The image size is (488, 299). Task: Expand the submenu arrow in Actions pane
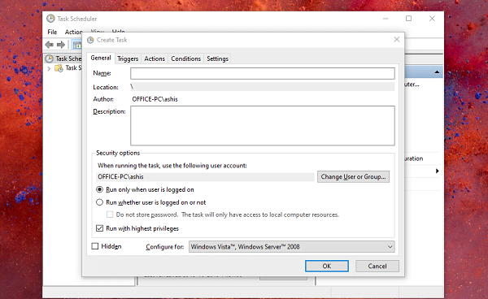click(x=438, y=171)
